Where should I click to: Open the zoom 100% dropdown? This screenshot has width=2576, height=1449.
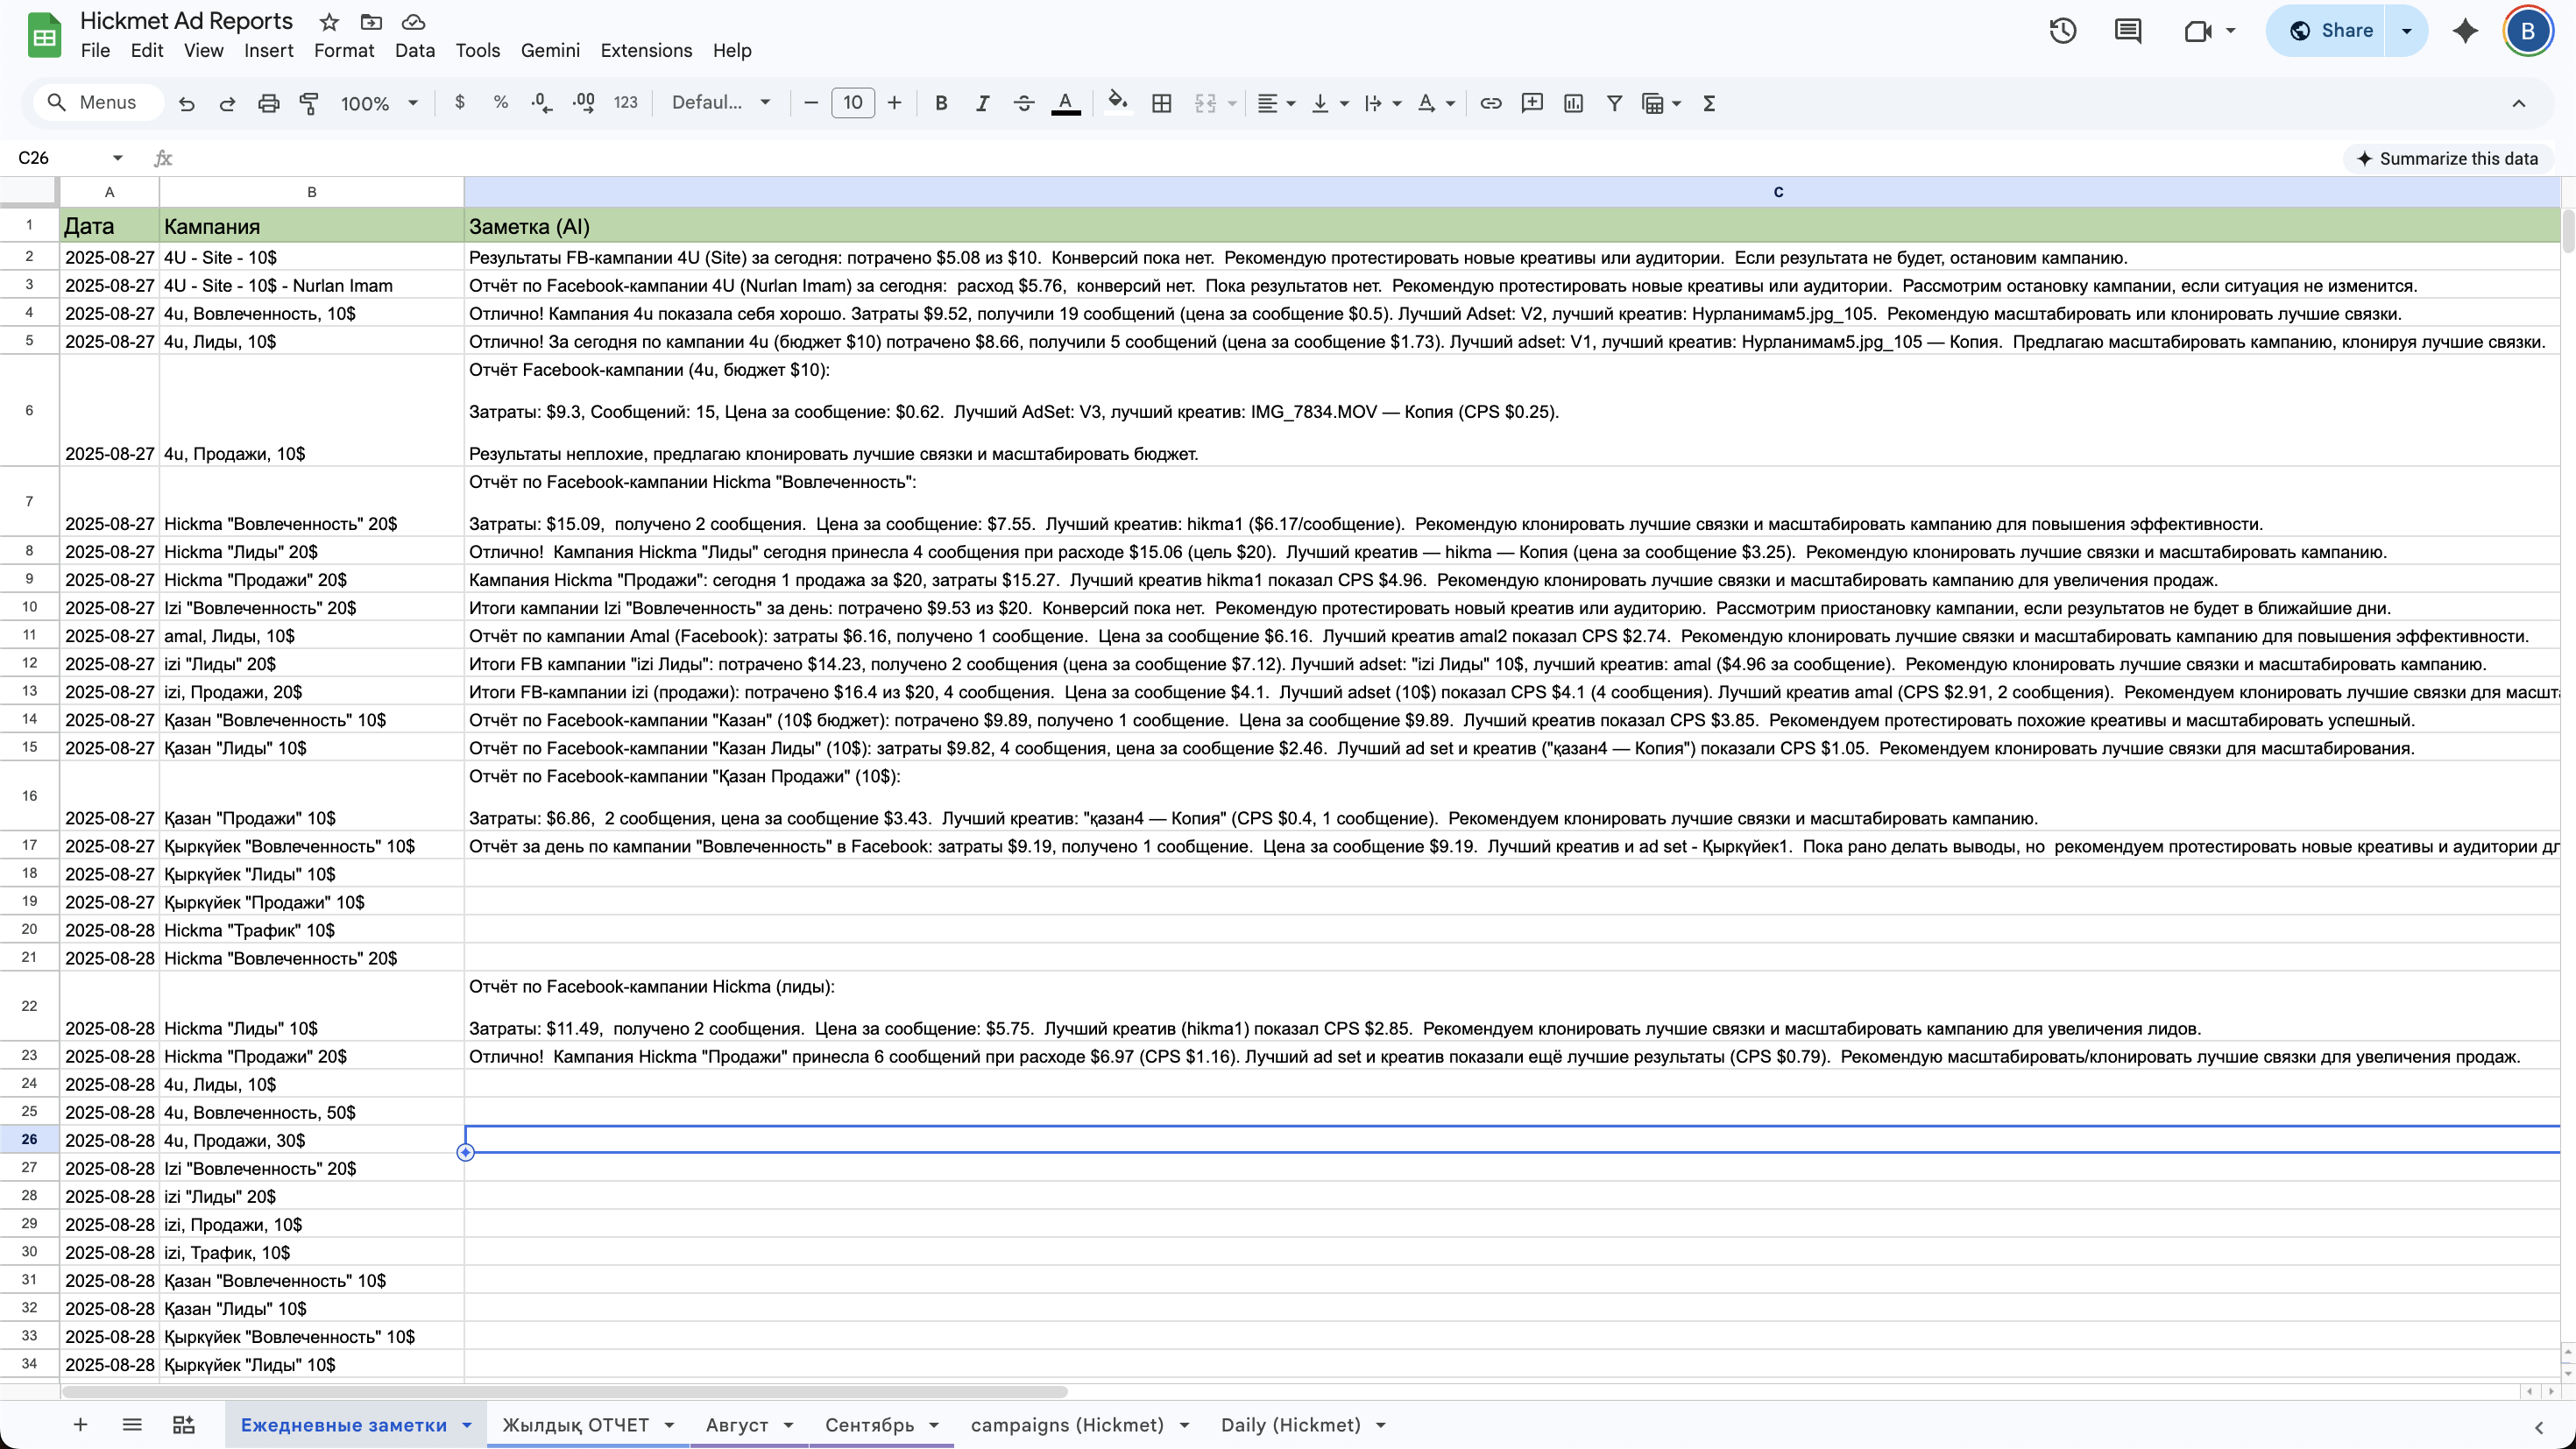tap(379, 103)
